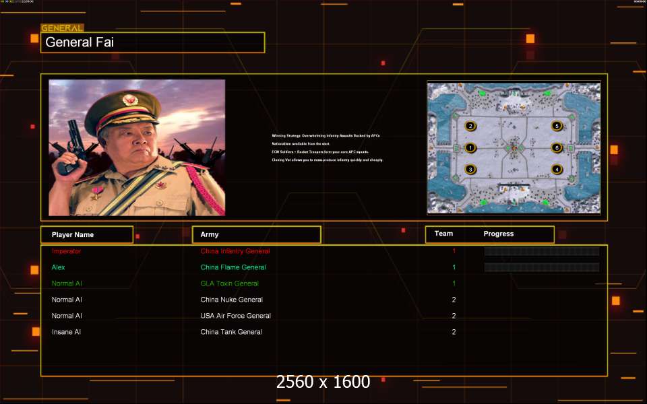Click the ECM Soldiers and Rocket Troopers line
The image size is (647, 404).
[x=320, y=151]
